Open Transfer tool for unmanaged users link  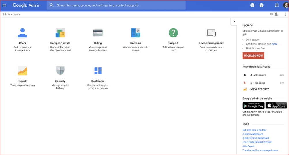click(260, 150)
